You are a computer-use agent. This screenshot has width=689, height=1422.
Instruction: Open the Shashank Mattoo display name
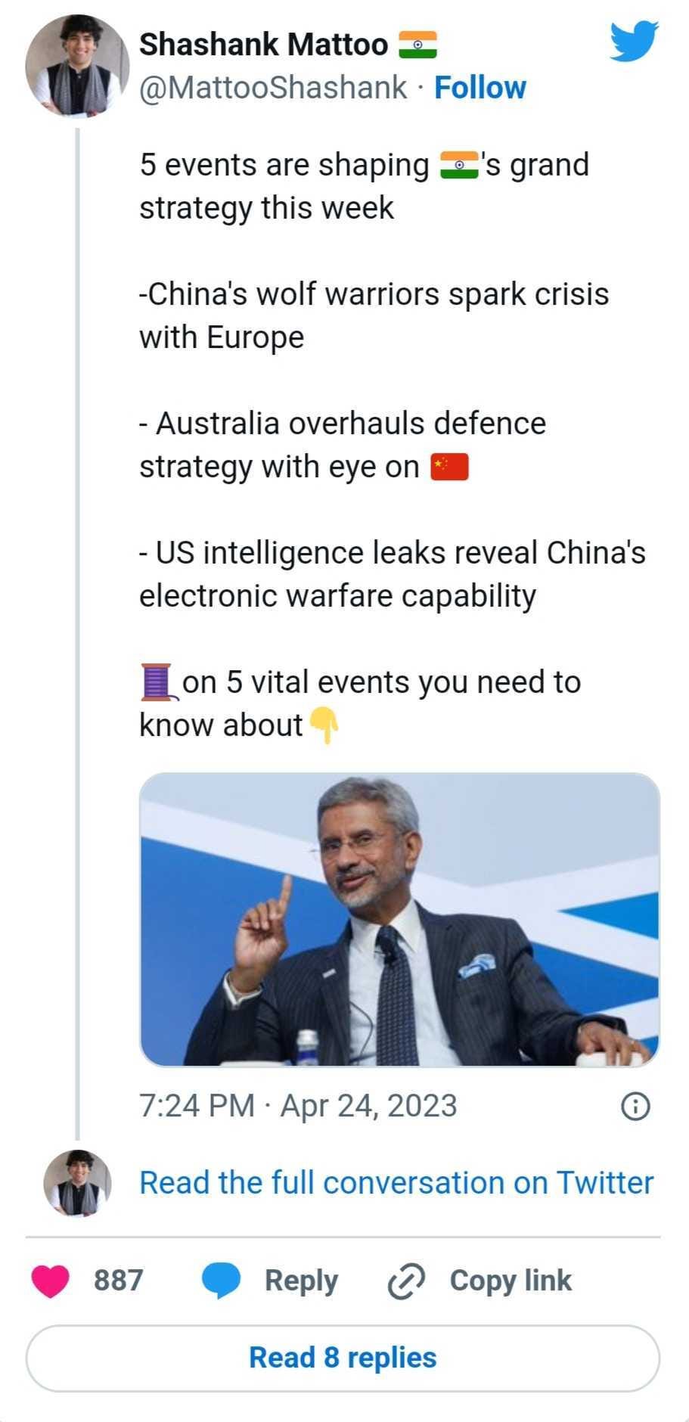point(263,45)
